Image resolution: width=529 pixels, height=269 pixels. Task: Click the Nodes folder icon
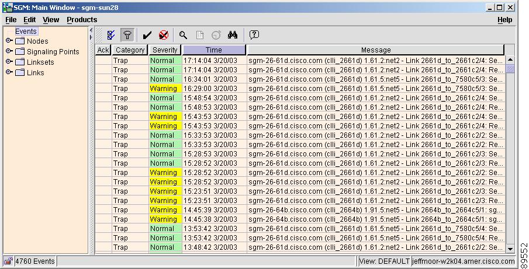click(x=20, y=41)
